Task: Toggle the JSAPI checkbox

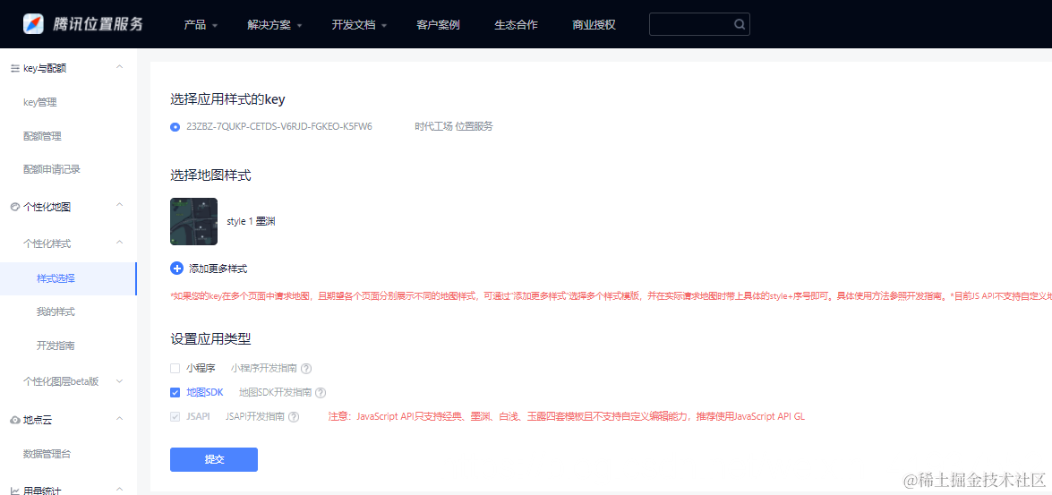Action: [175, 416]
